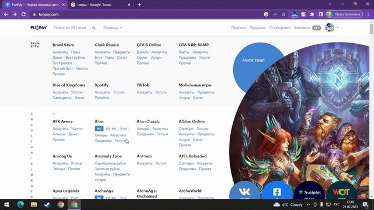Open the Покупки menu item

point(238,28)
